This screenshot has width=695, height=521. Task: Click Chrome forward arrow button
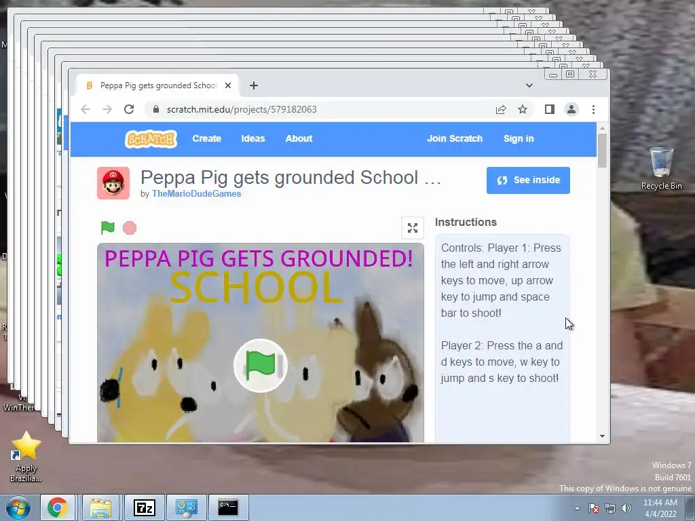(107, 109)
